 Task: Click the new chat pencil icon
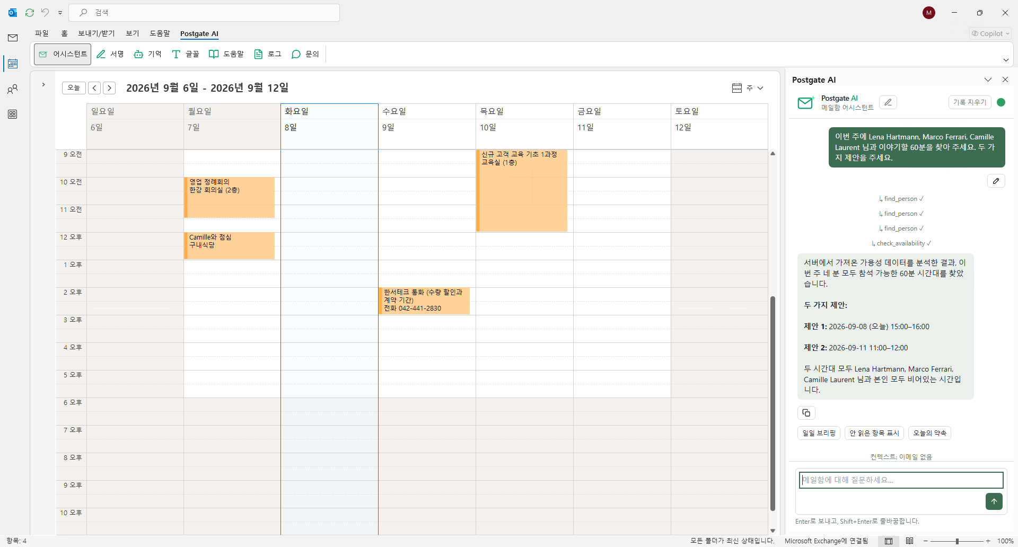tap(888, 102)
